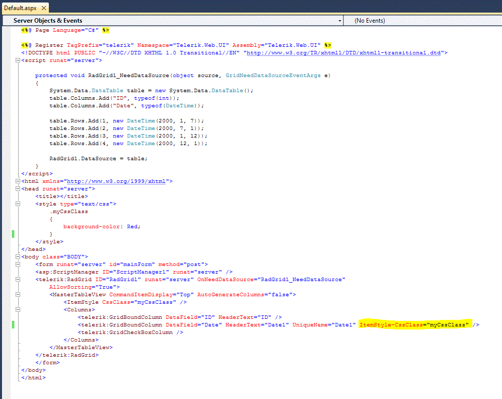The image size is (502, 399).
Task: Click the closing </html> tag
Action: coord(33,378)
